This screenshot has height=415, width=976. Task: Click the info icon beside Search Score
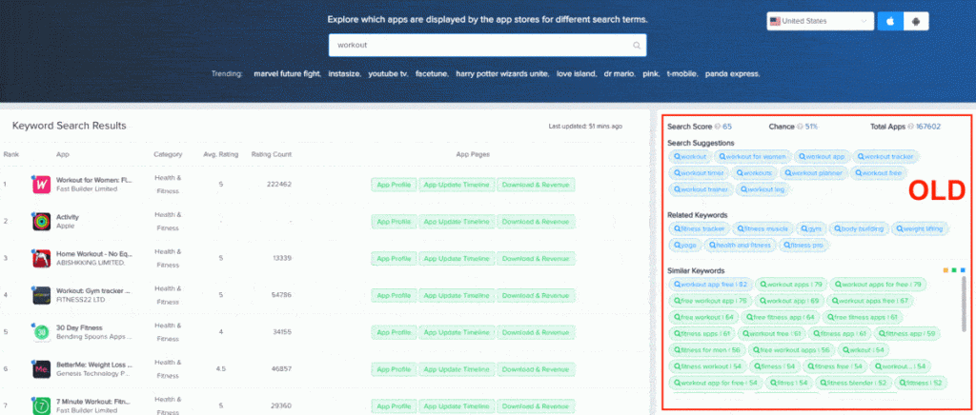(717, 127)
